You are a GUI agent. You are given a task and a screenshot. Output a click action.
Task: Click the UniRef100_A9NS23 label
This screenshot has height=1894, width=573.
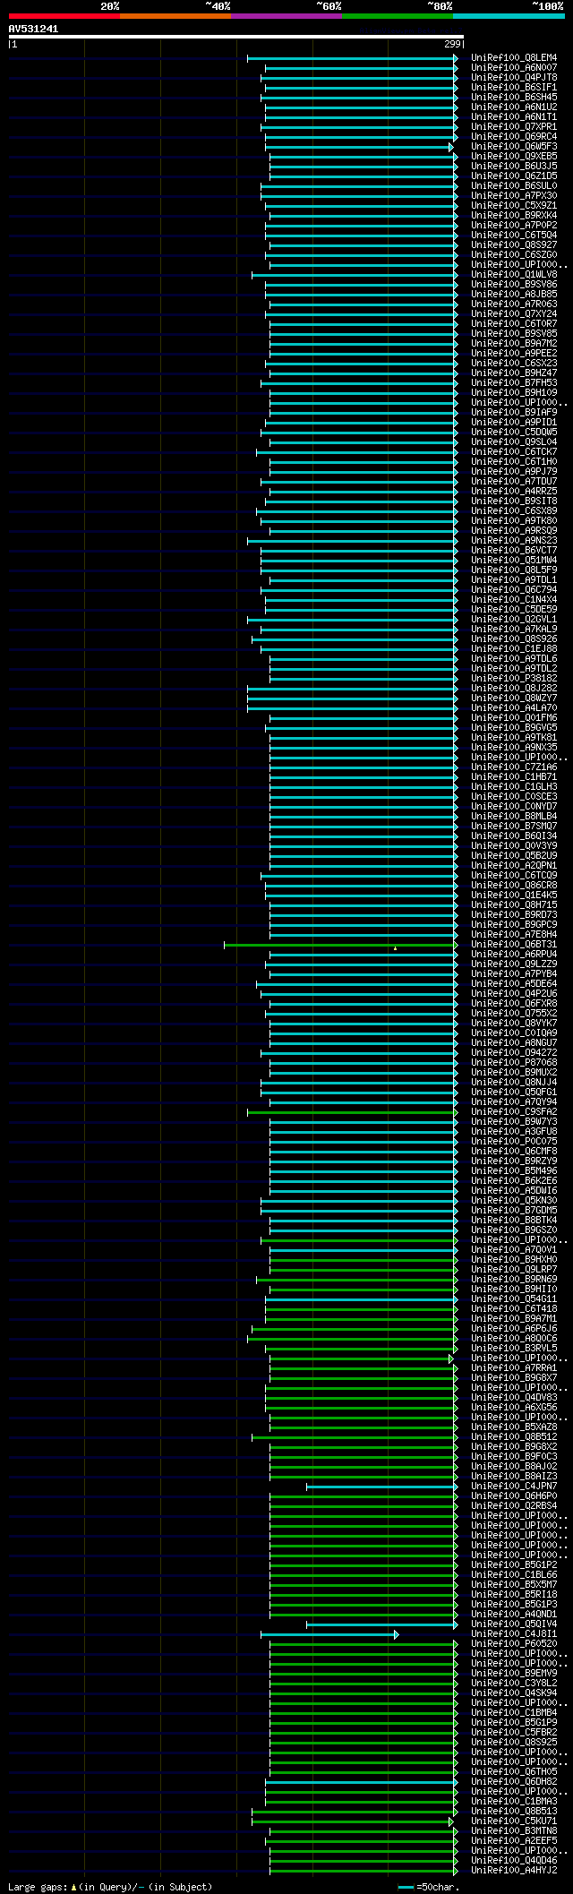514,541
